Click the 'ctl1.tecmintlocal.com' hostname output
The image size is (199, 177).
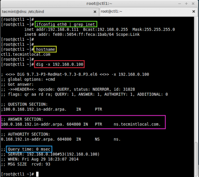[26, 54]
